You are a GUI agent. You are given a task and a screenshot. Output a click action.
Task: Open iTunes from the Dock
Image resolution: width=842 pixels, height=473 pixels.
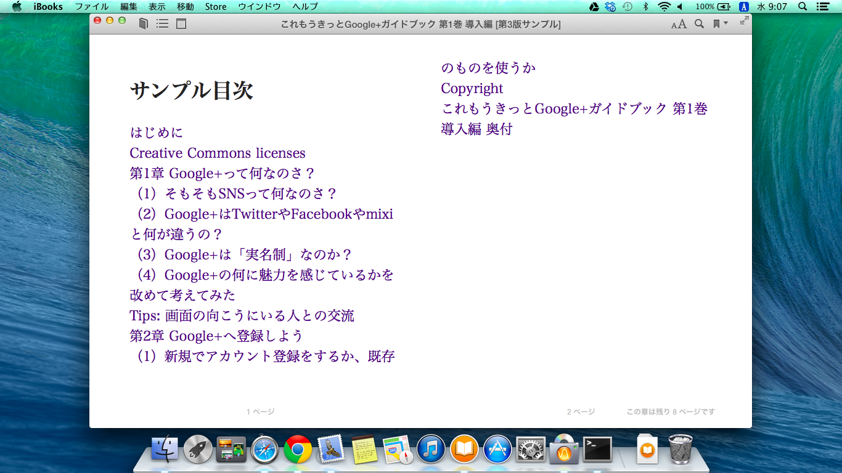coord(431,450)
